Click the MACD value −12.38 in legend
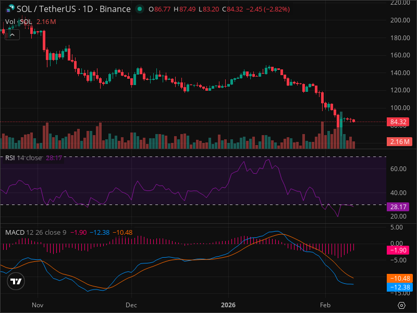Screen dimensions: 417x313 pyautogui.click(x=100, y=232)
